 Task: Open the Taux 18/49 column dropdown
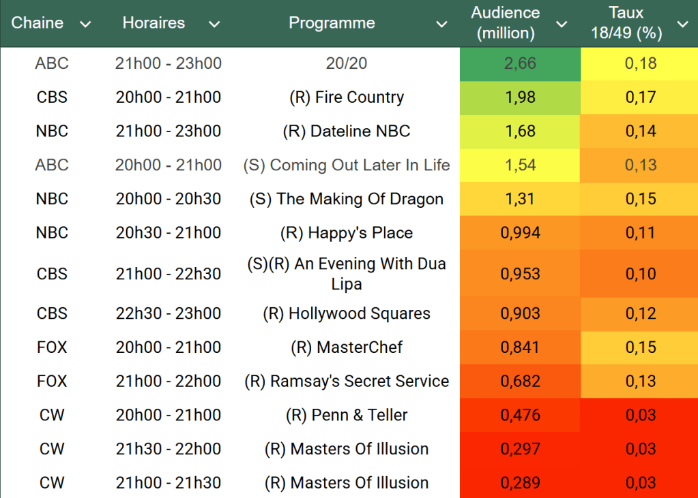tap(682, 25)
